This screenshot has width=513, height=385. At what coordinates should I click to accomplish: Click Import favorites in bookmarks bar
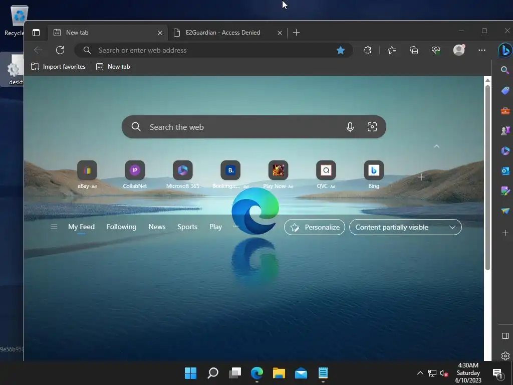58,67
